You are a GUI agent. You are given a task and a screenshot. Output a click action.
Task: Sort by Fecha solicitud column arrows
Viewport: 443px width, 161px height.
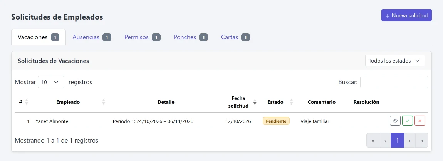[255, 102]
